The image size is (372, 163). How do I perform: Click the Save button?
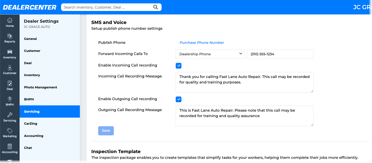pyautogui.click(x=106, y=131)
